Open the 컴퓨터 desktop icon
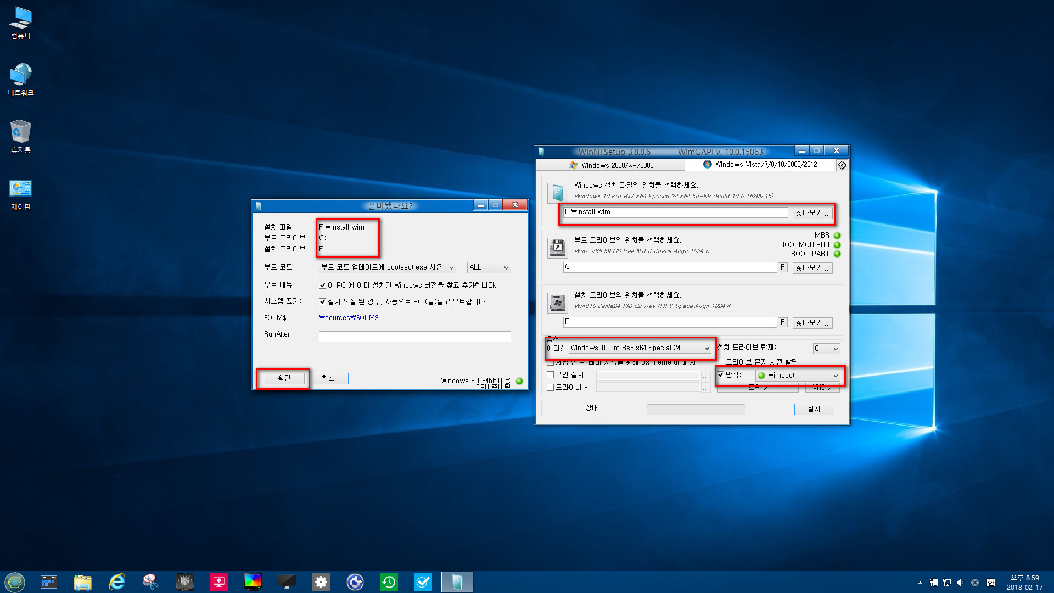1054x593 pixels. [21, 23]
